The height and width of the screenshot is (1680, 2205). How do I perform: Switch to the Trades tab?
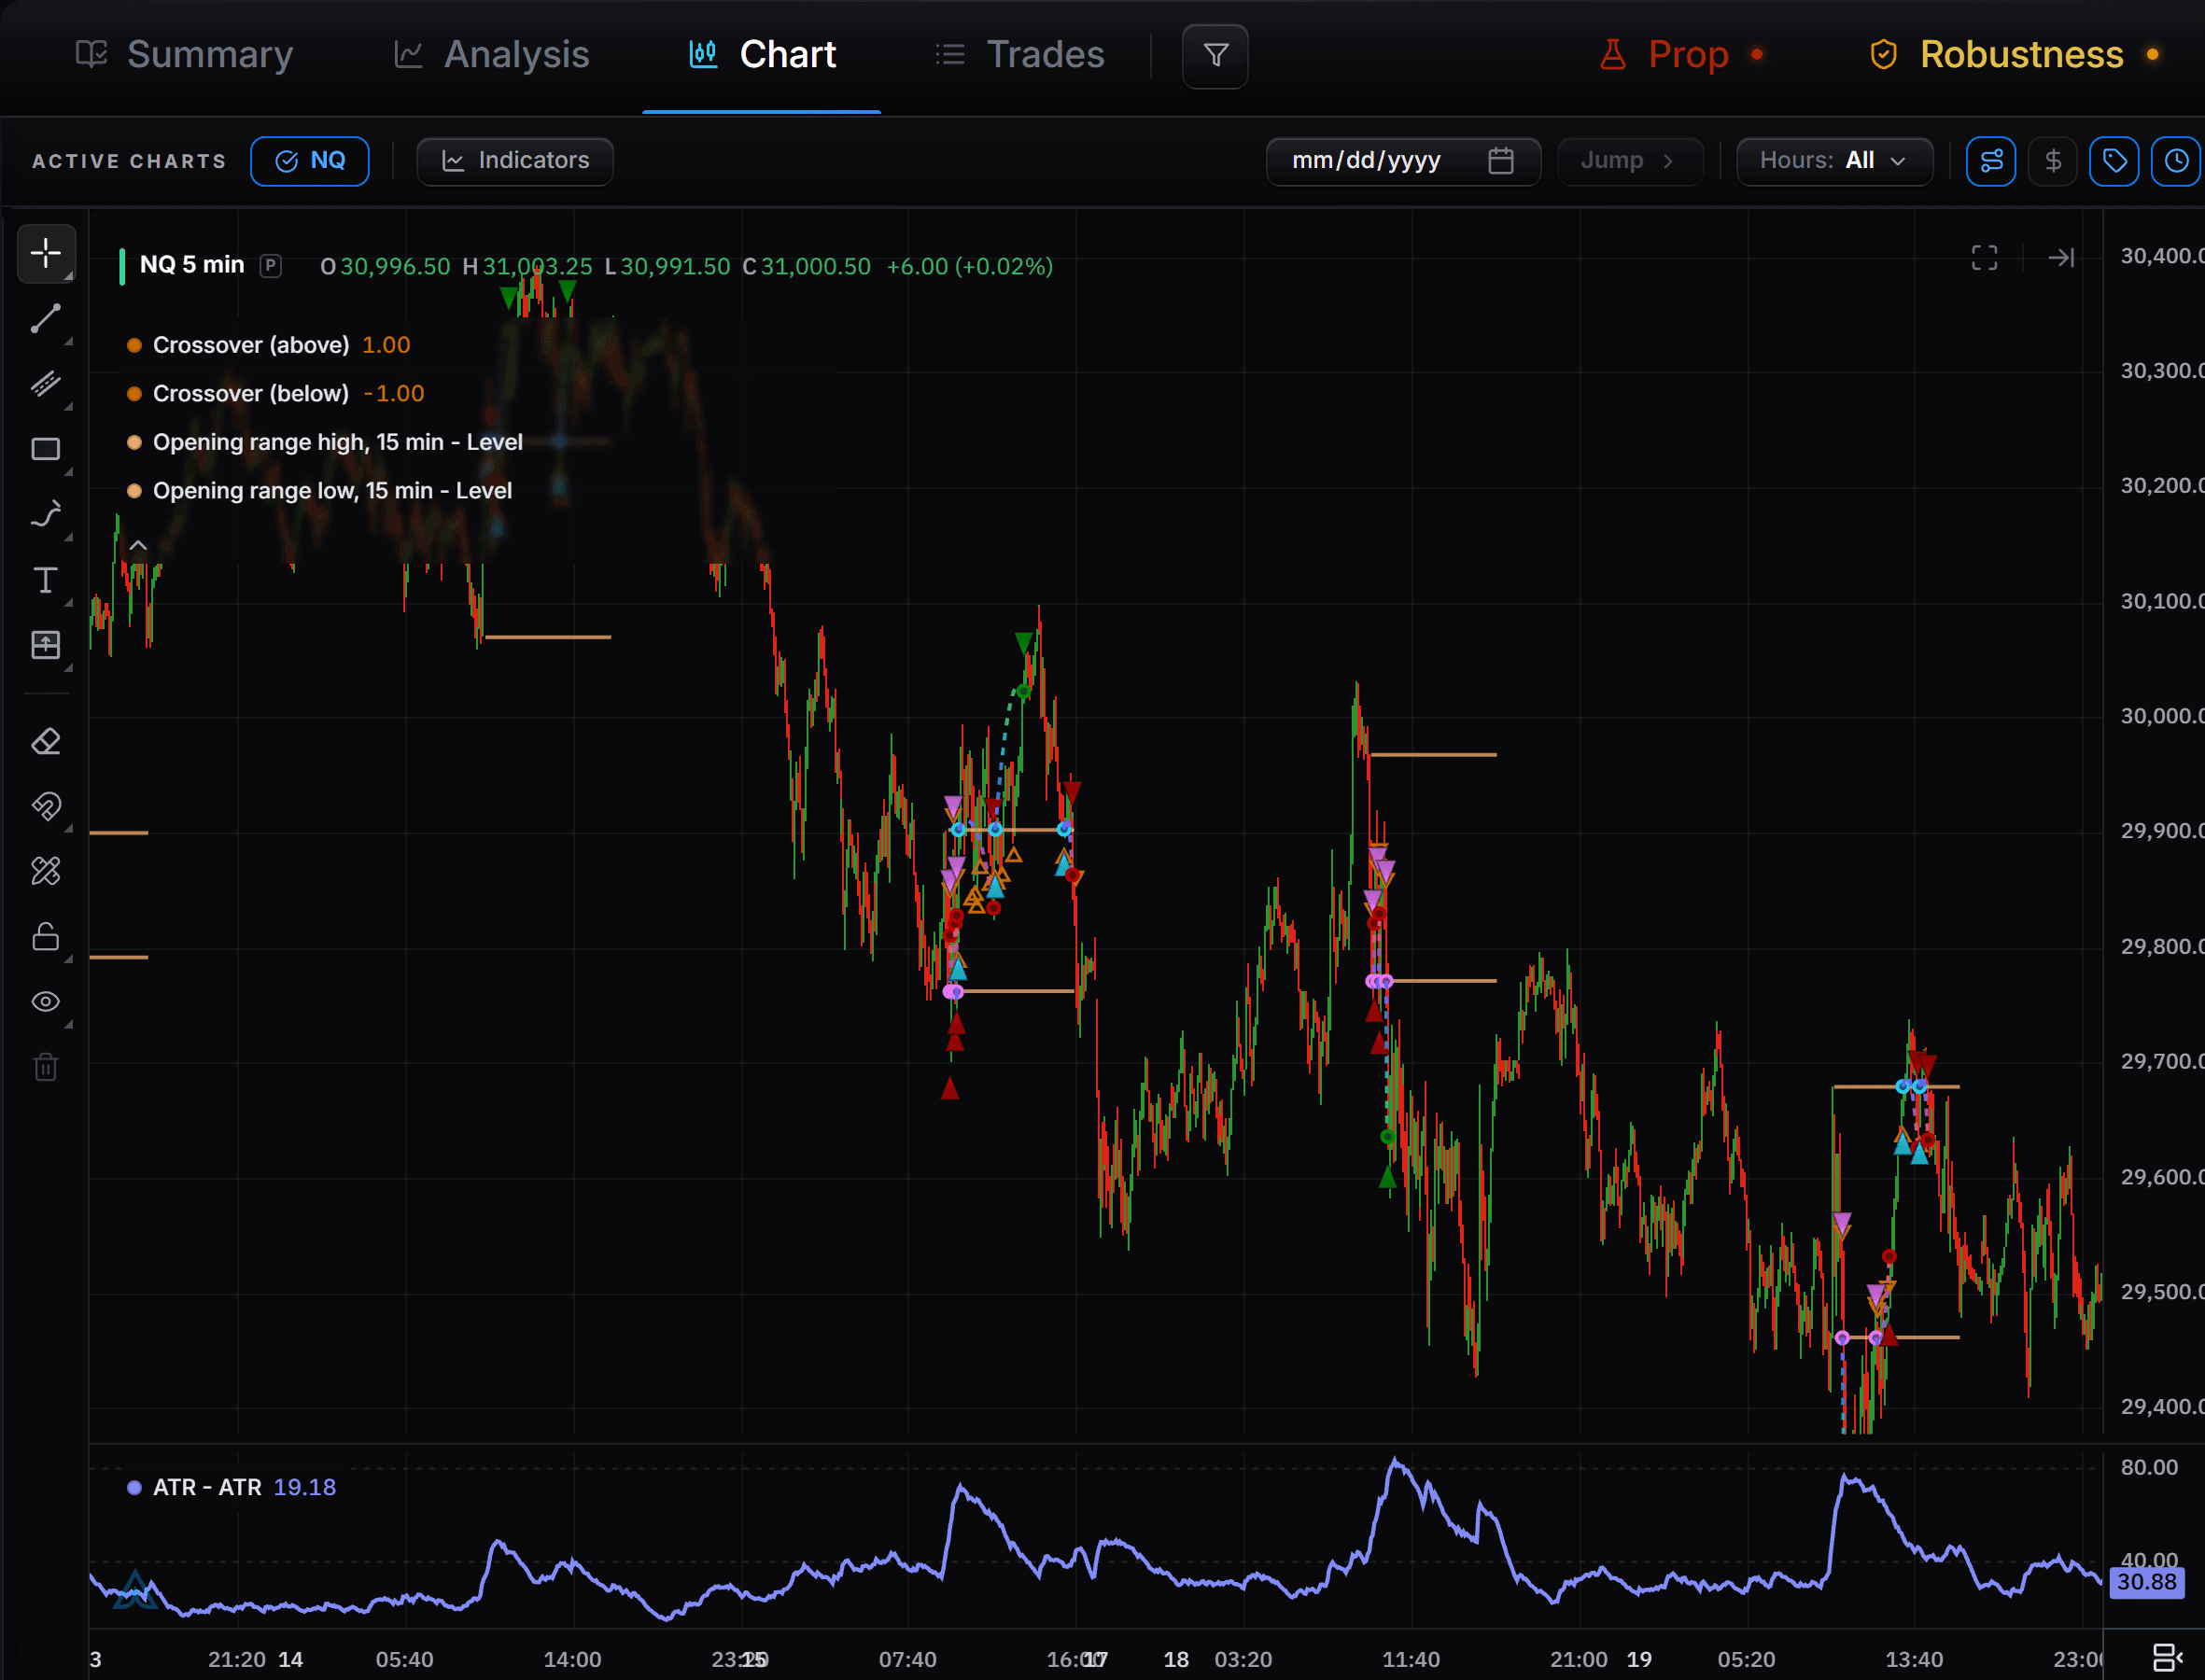pos(1020,55)
